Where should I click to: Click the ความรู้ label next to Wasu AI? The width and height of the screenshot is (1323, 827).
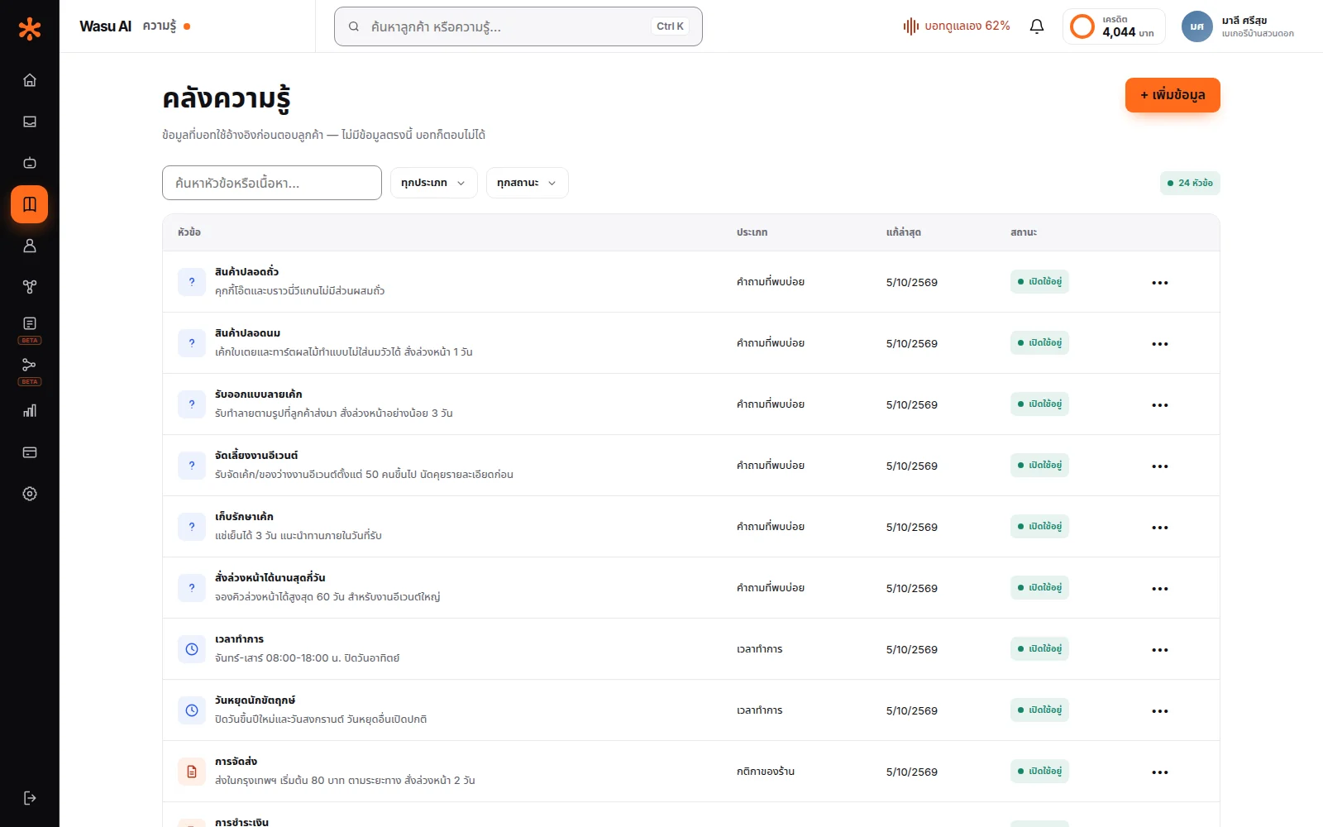160,26
